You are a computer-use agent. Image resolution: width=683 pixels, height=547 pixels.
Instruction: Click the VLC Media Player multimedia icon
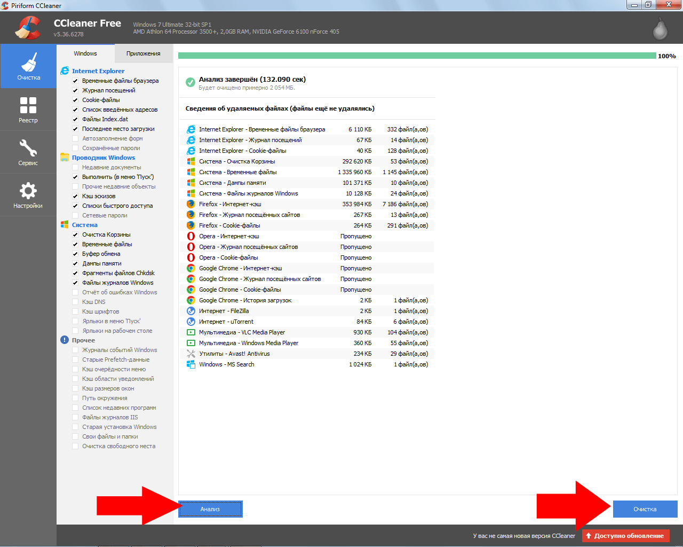pyautogui.click(x=191, y=332)
